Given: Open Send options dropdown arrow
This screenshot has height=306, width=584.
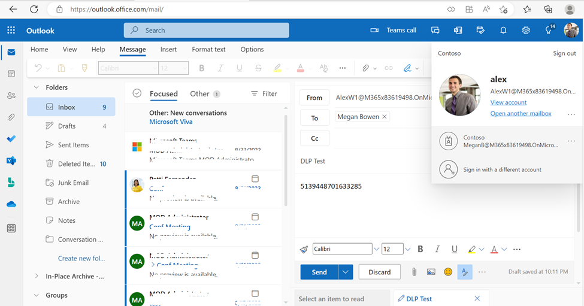Looking at the screenshot, I should [x=345, y=272].
